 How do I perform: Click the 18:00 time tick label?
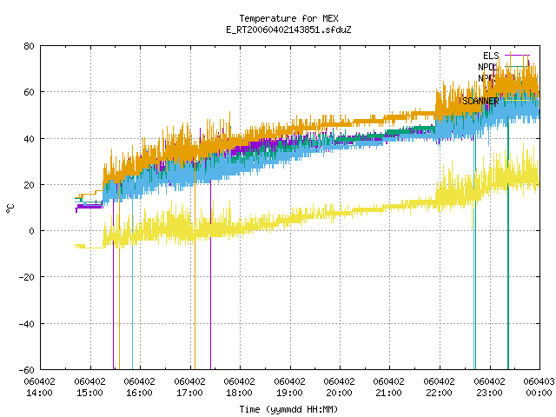pyautogui.click(x=240, y=393)
